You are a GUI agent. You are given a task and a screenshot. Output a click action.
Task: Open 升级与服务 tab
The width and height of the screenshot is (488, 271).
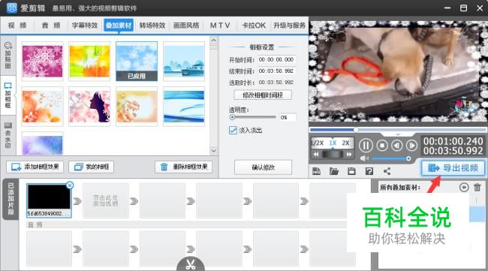tap(289, 26)
